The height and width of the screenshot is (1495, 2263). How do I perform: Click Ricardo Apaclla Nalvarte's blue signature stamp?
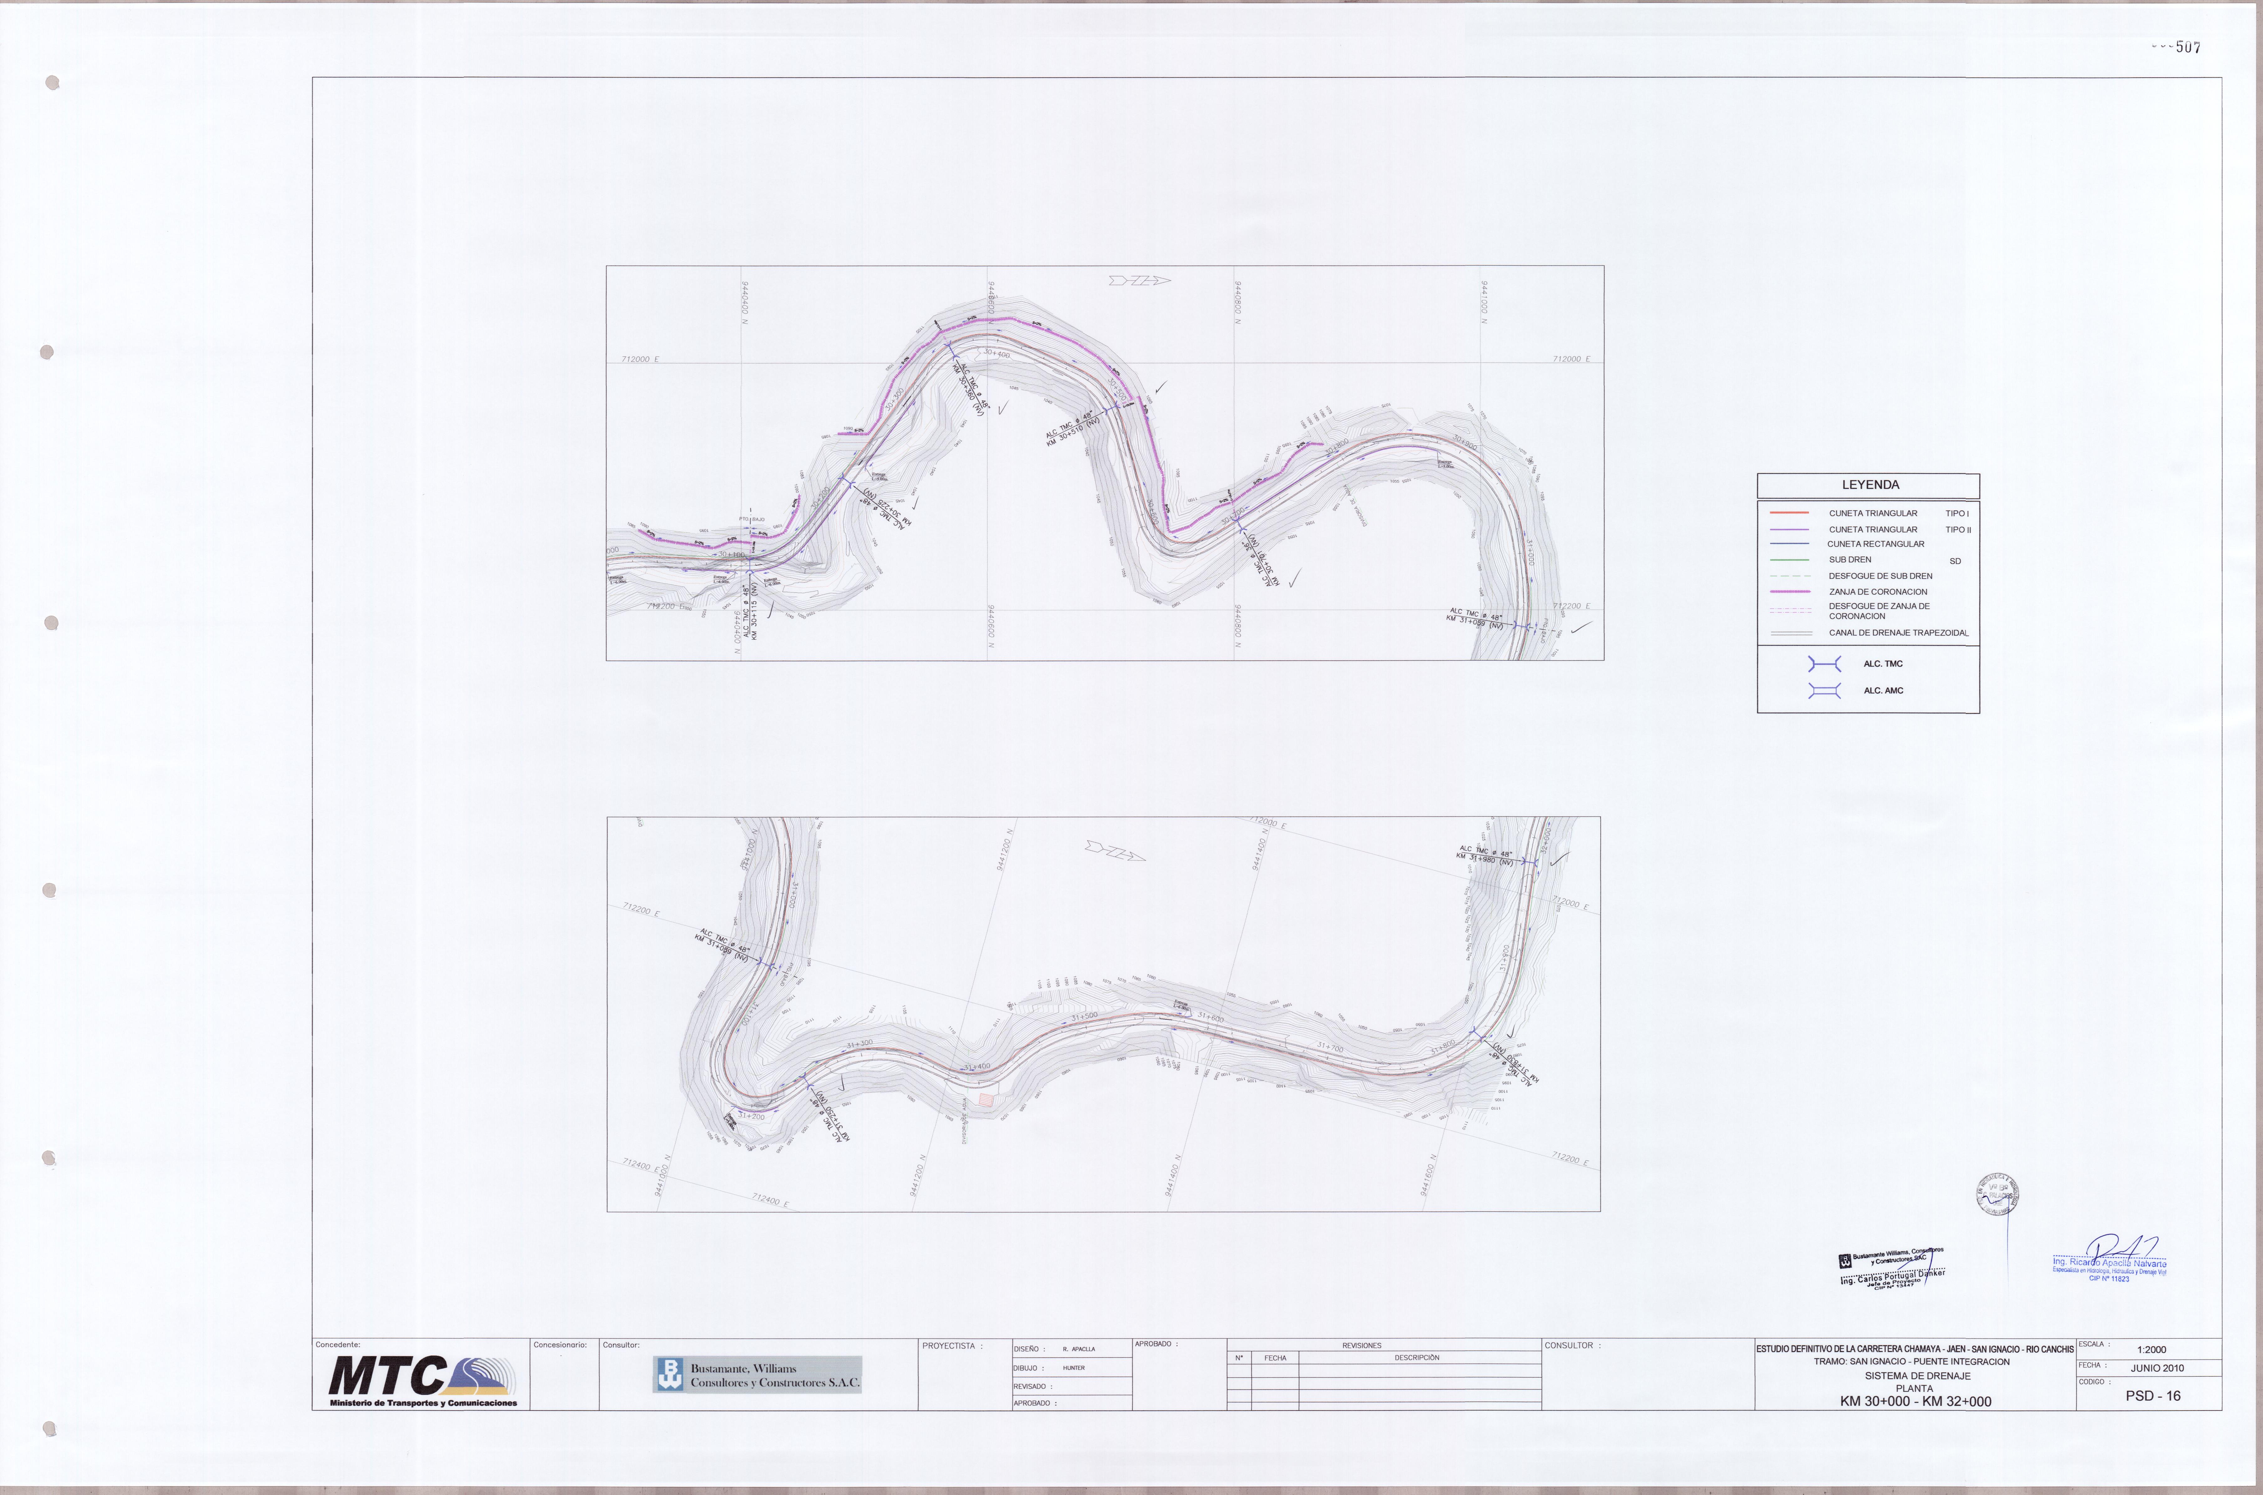point(2110,1258)
